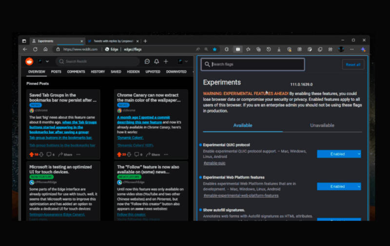The width and height of the screenshot is (390, 246).
Task: Close the Tweets with replies tab
Action: click(137, 41)
